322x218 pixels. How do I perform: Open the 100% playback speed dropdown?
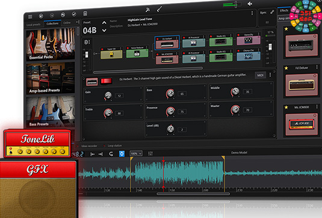point(136,154)
